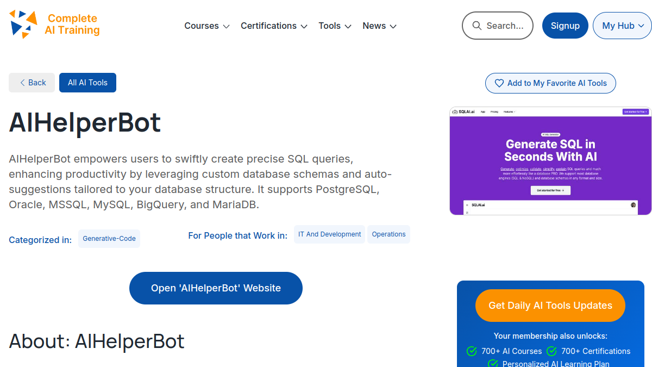Viewport: 652px width, 367px height.
Task: Click 'Your membership also unlocks:' text
Action: pyautogui.click(x=550, y=336)
